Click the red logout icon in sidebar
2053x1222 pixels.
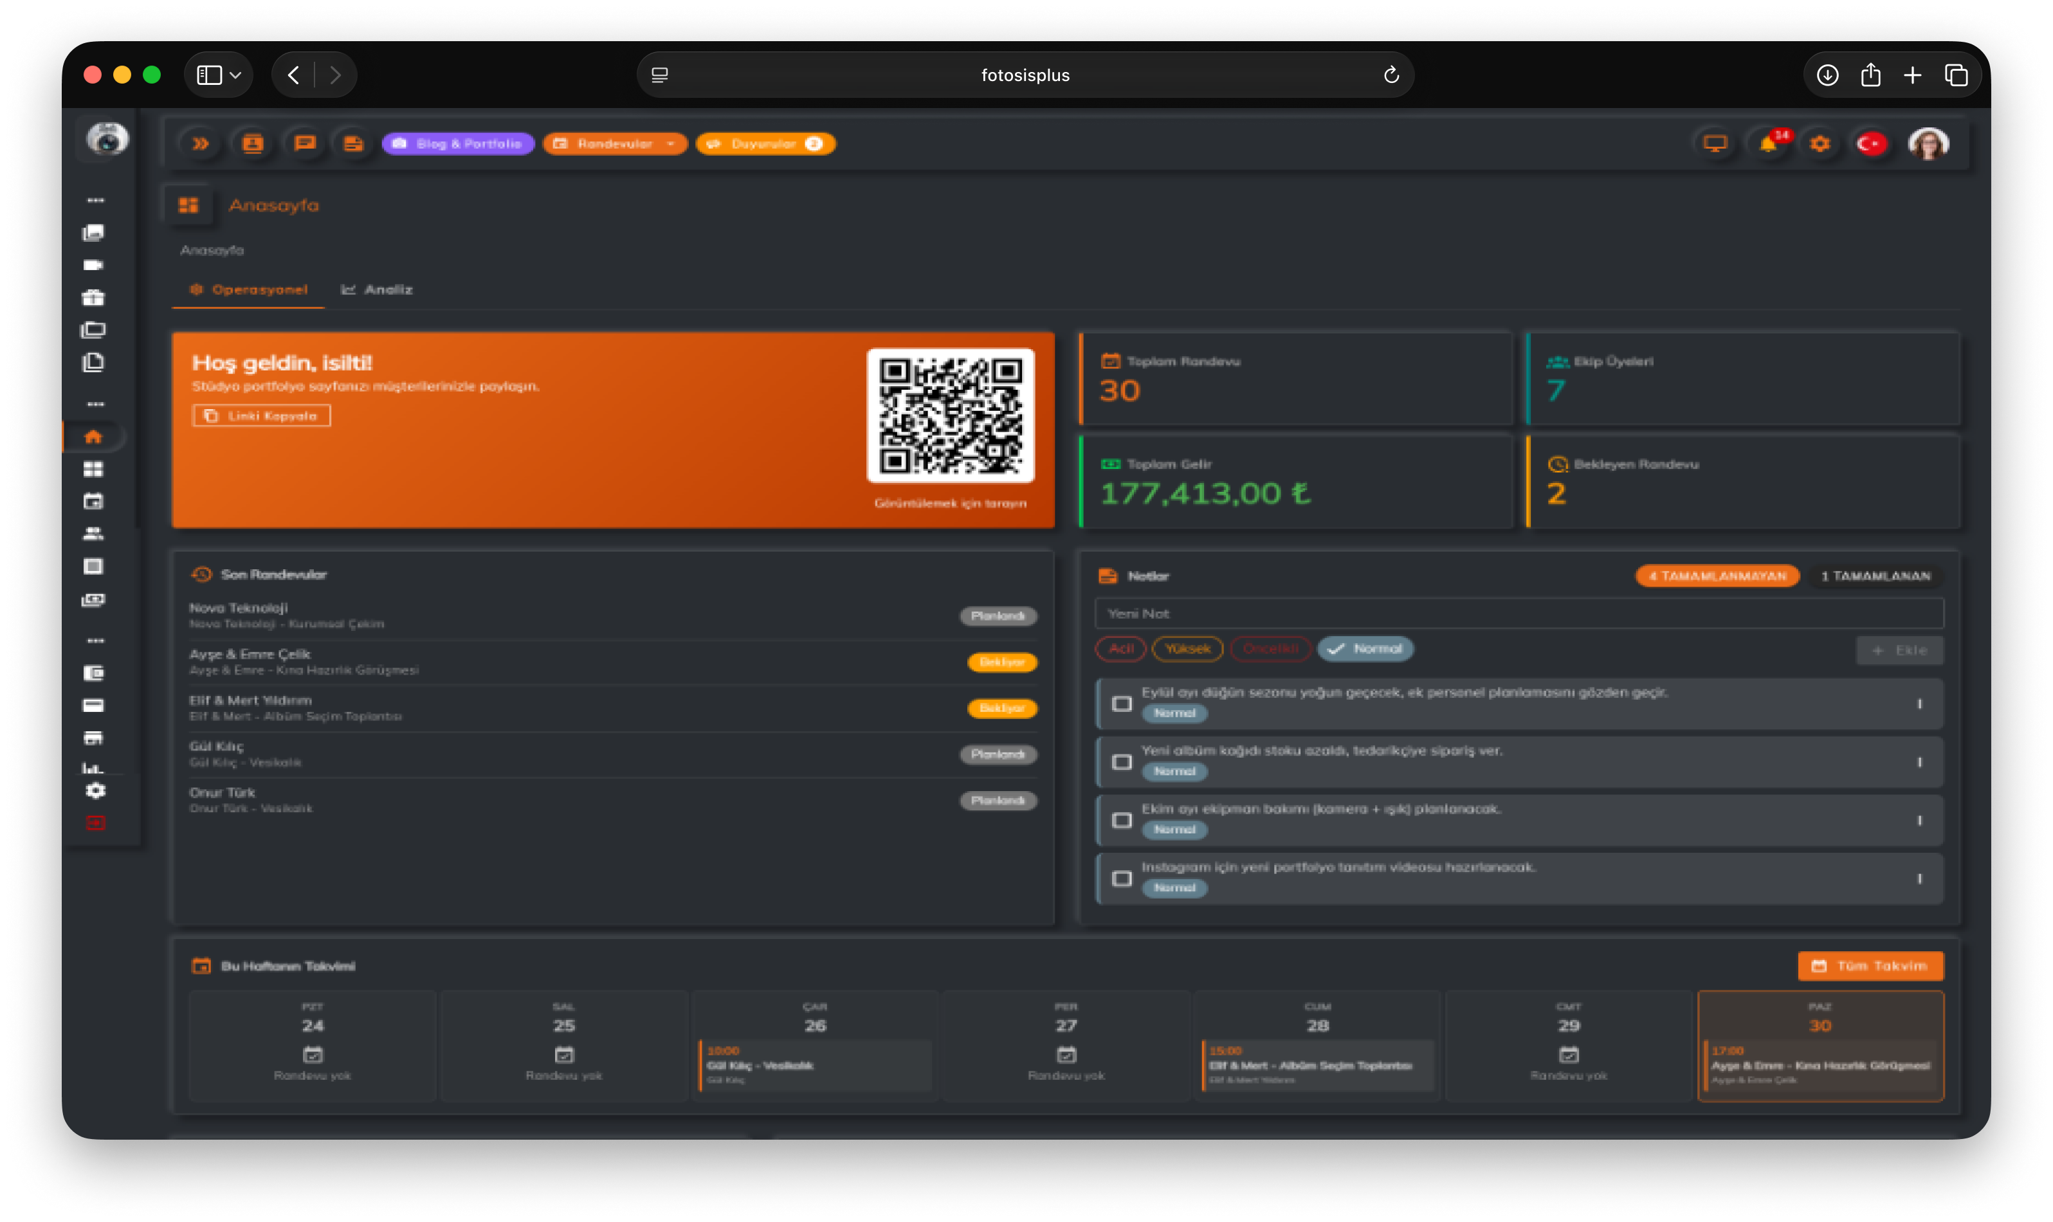pos(96,823)
